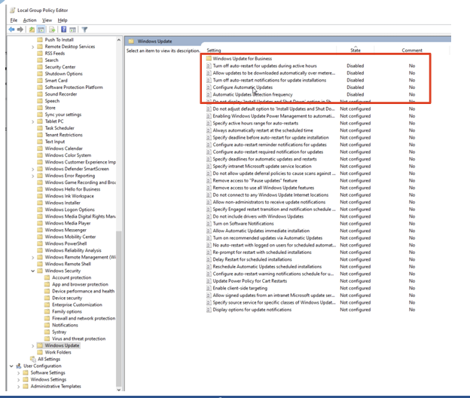470x398 pixels.
Task: Select 'Turn off auto-restart for updates during active hours'
Action: 264,66
